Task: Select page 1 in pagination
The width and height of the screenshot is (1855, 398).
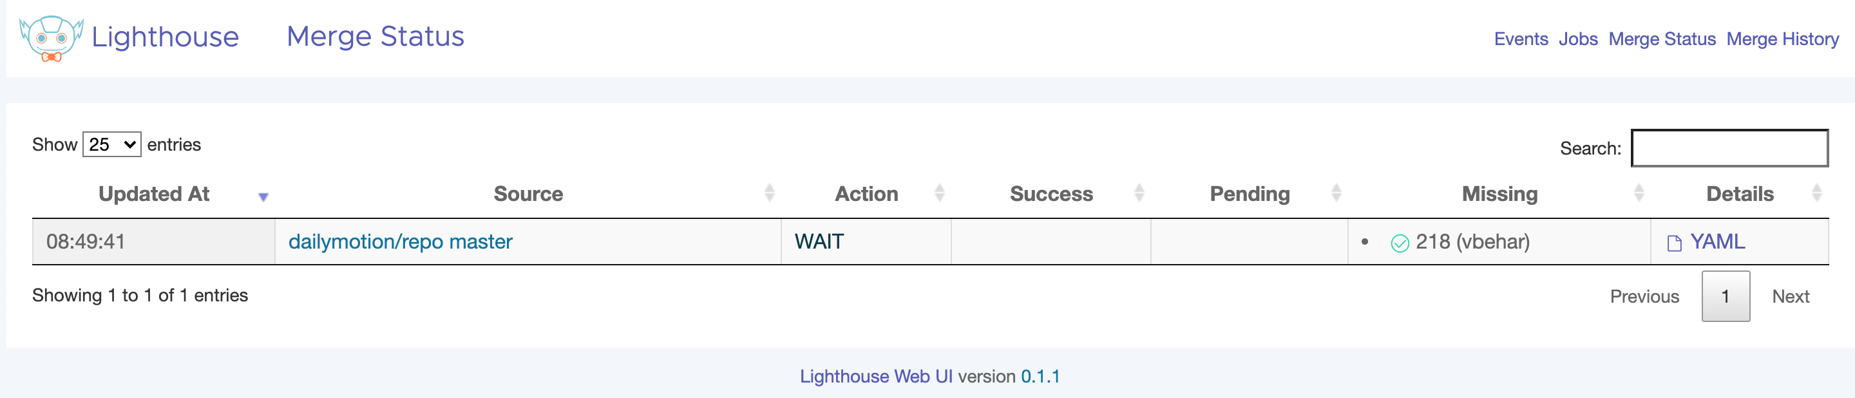Action: [x=1725, y=296]
